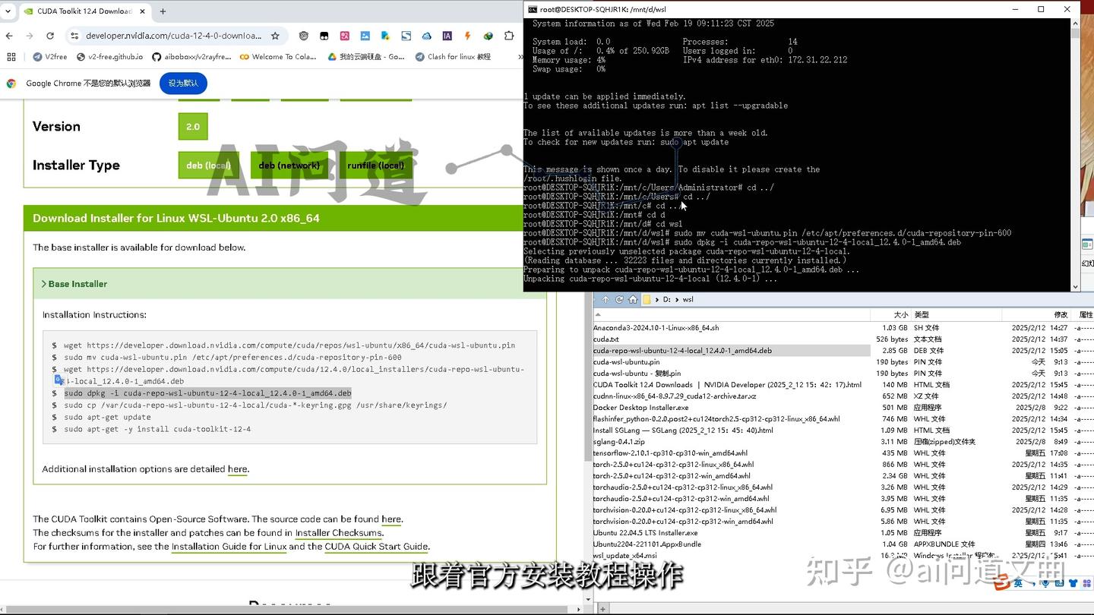The height and width of the screenshot is (615, 1094).
Task: Open the bookmarks overflow chevron
Action: tap(519, 56)
